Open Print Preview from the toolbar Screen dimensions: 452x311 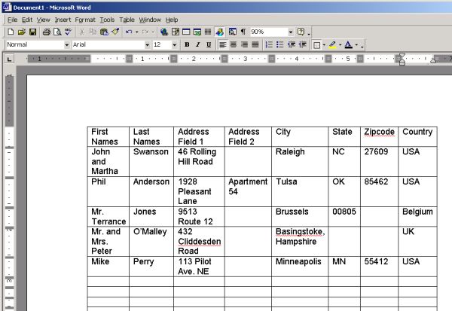click(56, 32)
